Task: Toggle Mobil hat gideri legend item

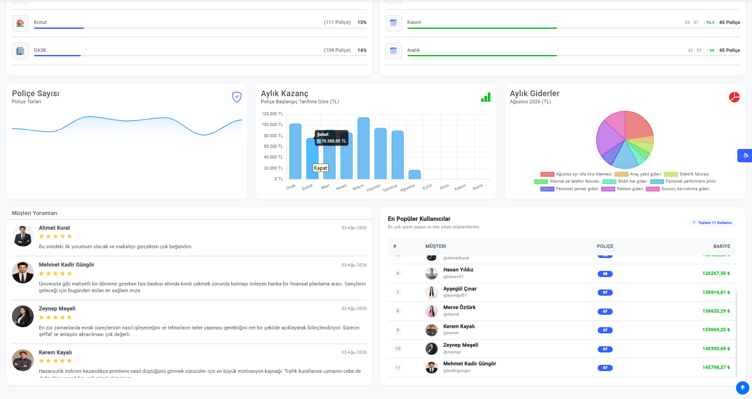Action: pyautogui.click(x=625, y=181)
